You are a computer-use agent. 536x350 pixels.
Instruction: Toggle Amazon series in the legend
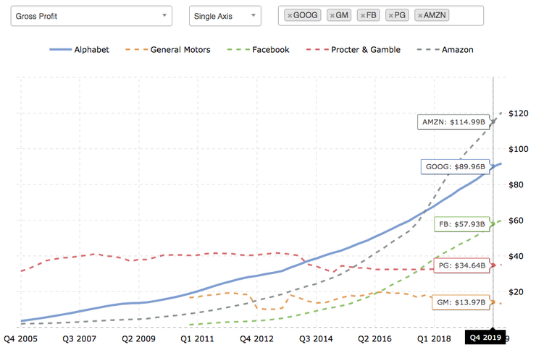(x=445, y=49)
